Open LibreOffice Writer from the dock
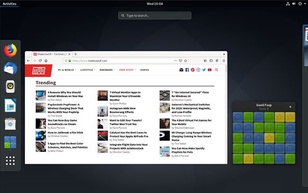 click(10, 105)
